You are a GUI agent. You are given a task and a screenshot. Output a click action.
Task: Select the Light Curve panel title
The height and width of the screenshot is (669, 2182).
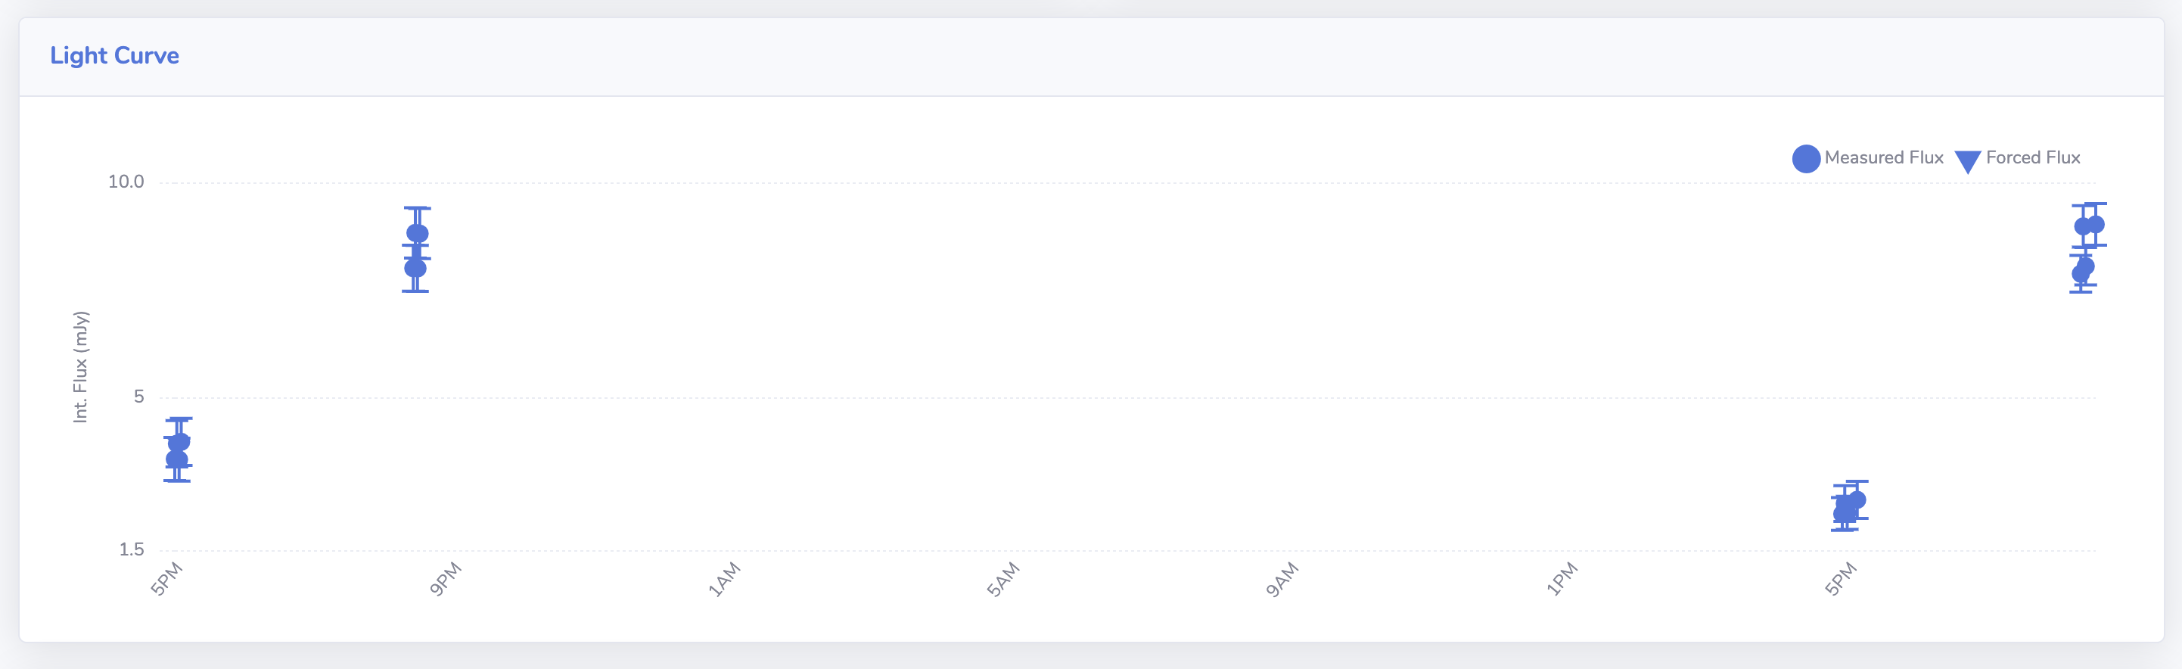pyautogui.click(x=114, y=56)
